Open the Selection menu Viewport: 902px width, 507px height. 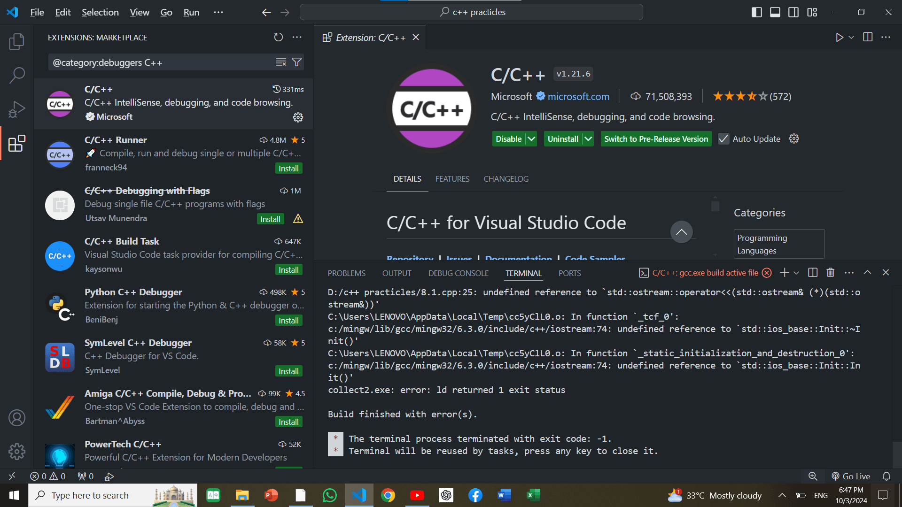pos(100,12)
